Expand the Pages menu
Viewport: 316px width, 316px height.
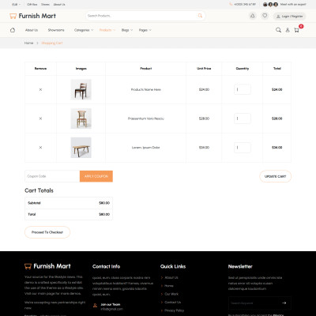click(145, 30)
